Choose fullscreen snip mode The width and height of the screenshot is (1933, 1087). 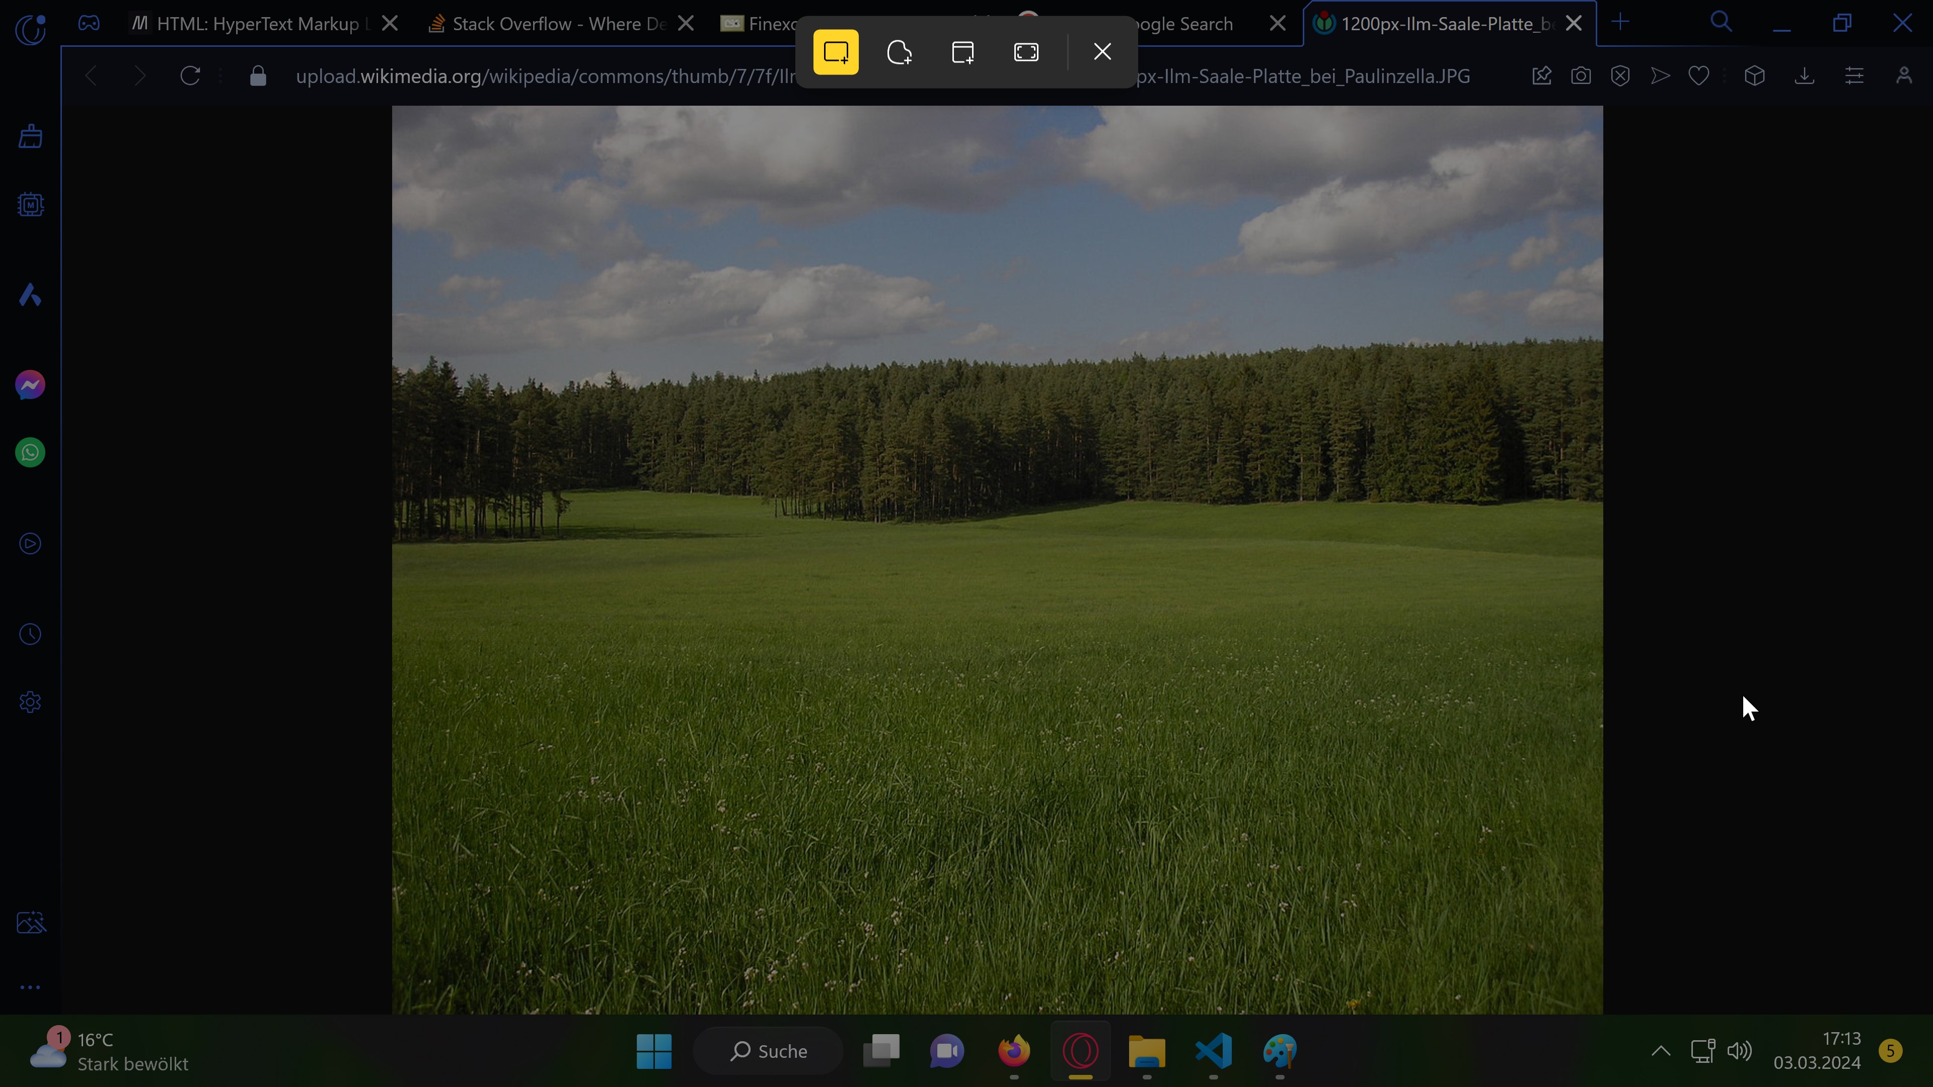coord(1026,52)
